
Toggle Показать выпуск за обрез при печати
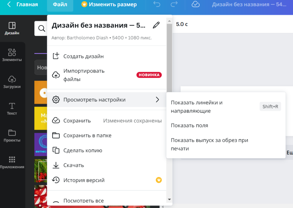[x=209, y=144]
